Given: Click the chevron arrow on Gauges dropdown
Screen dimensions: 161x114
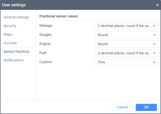Looking at the screenshot, I should (154, 35).
